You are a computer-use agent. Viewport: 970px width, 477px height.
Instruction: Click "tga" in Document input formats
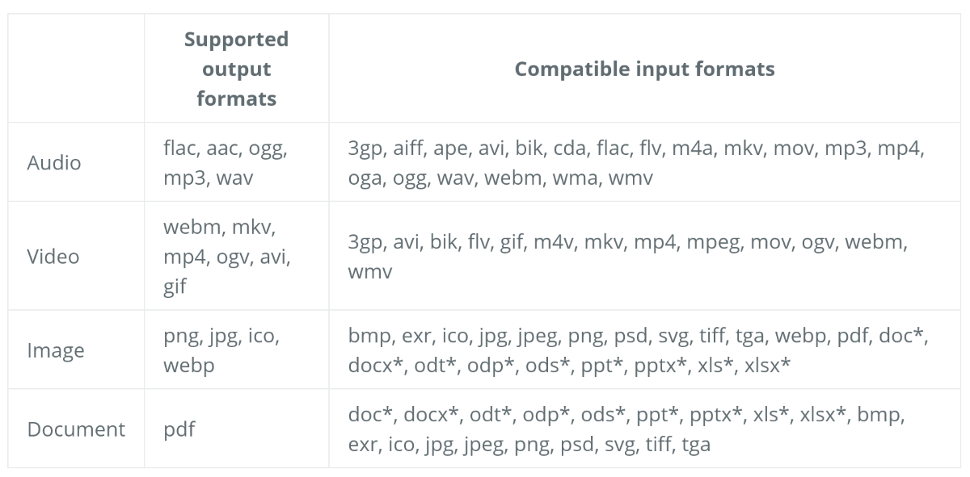point(695,443)
